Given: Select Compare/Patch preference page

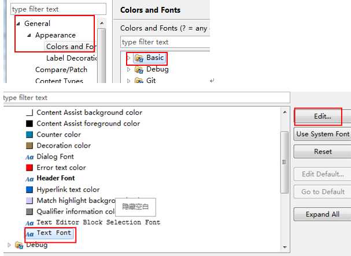Looking at the screenshot, I should click(x=61, y=70).
